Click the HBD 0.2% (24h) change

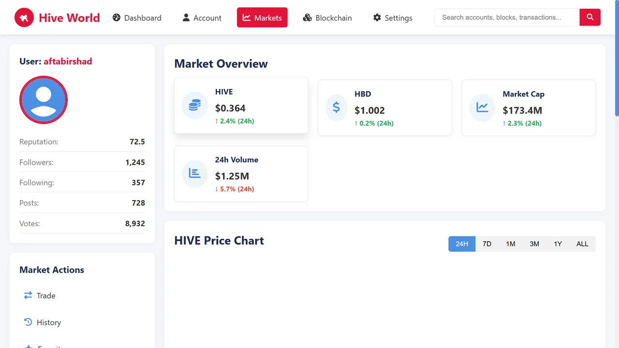pyautogui.click(x=374, y=123)
